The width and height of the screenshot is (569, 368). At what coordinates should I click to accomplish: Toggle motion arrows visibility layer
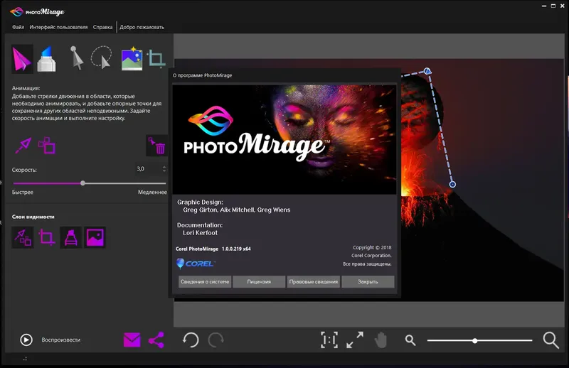point(23,237)
